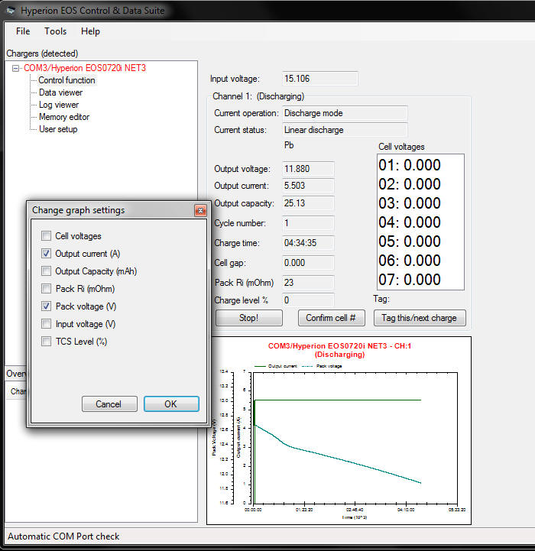This screenshot has height=551, width=535.
Task: Uncheck the Output current (A) checkbox
Action: (x=47, y=254)
